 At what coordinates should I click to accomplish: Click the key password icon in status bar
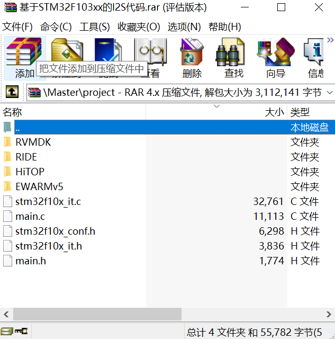pos(21,331)
